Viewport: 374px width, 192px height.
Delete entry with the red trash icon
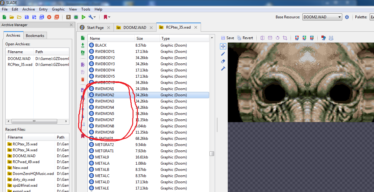83,80
